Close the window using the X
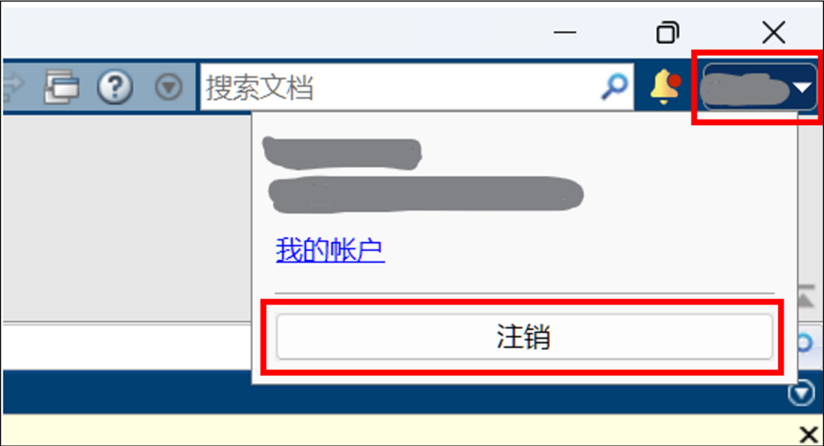 click(773, 32)
